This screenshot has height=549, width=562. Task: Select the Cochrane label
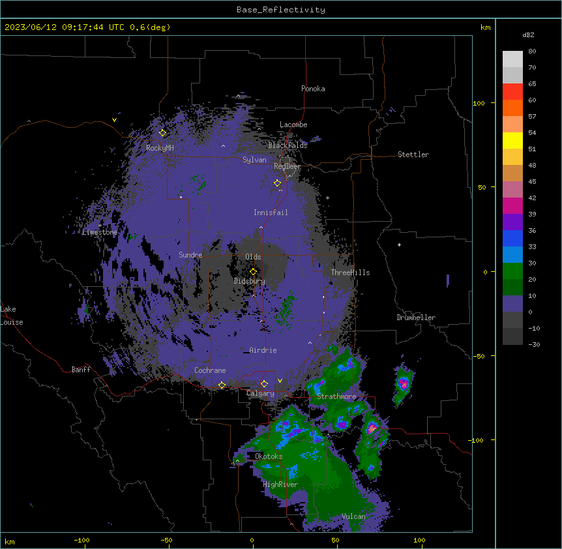click(210, 370)
